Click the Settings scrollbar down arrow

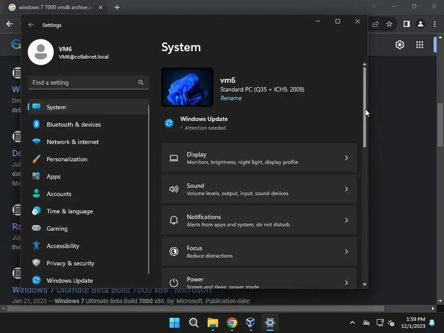click(x=364, y=284)
